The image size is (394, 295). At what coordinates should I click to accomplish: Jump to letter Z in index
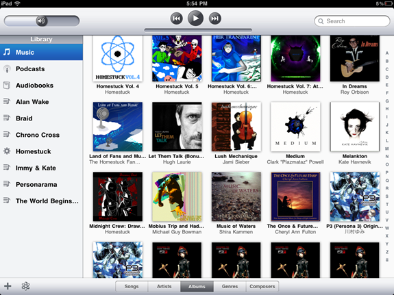(387, 252)
